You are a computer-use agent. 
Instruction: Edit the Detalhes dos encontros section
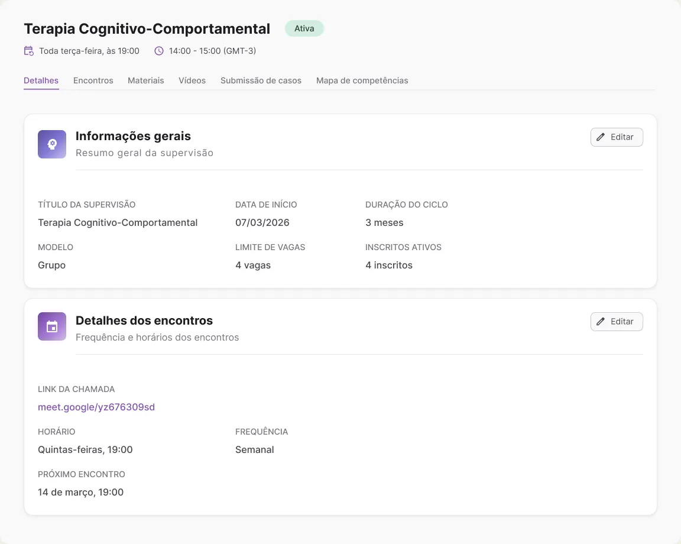(x=617, y=322)
